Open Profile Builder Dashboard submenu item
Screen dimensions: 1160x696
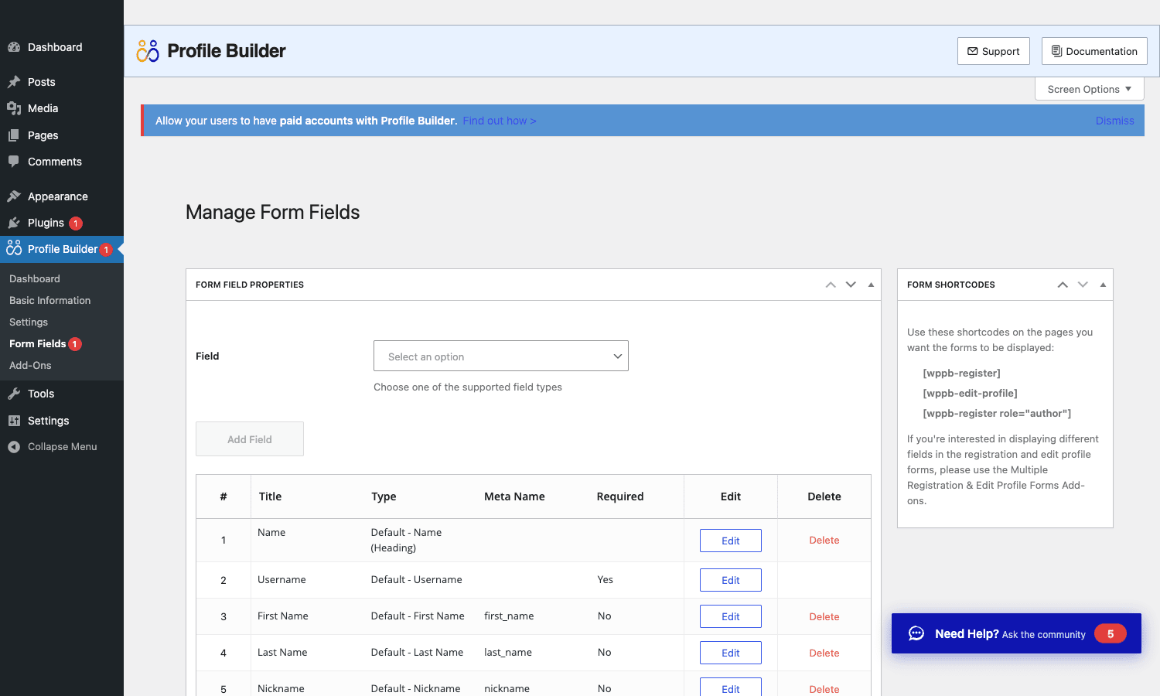[35, 278]
